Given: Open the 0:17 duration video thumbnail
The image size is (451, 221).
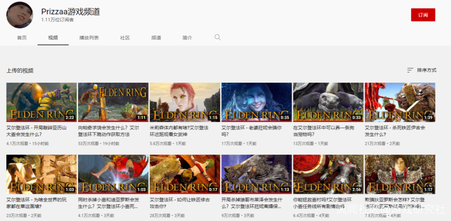Looking at the screenshot, I should pyautogui.click(x=185, y=174).
